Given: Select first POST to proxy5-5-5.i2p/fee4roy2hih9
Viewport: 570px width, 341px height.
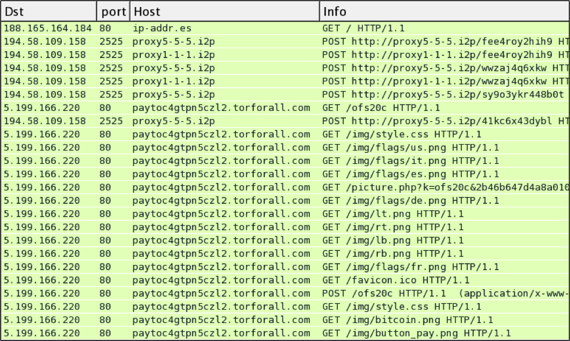Looking at the screenshot, I should coord(285,42).
